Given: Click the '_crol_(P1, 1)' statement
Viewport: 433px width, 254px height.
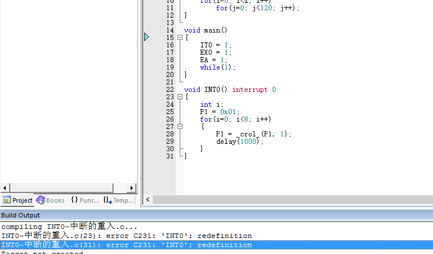Looking at the screenshot, I should [x=253, y=134].
